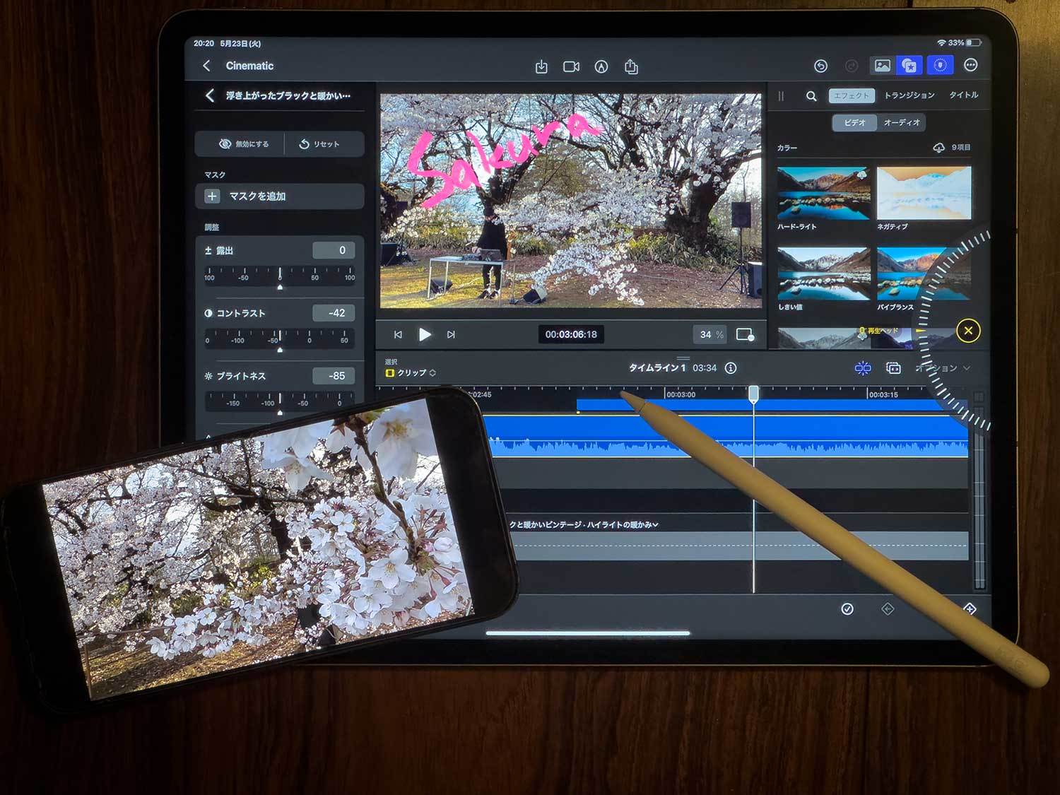1060x795 pixels.
Task: Select the ビデオ effects segment
Action: tap(854, 122)
